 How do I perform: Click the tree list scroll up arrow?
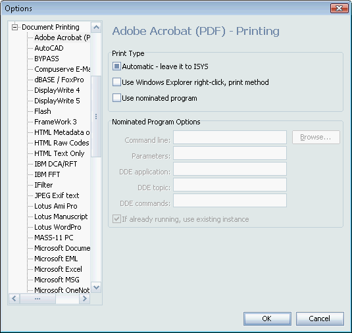tap(96, 28)
